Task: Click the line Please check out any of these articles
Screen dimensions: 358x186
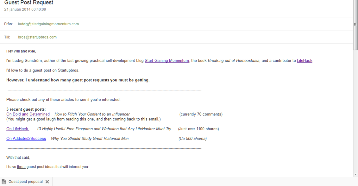Action: pyautogui.click(x=63, y=100)
